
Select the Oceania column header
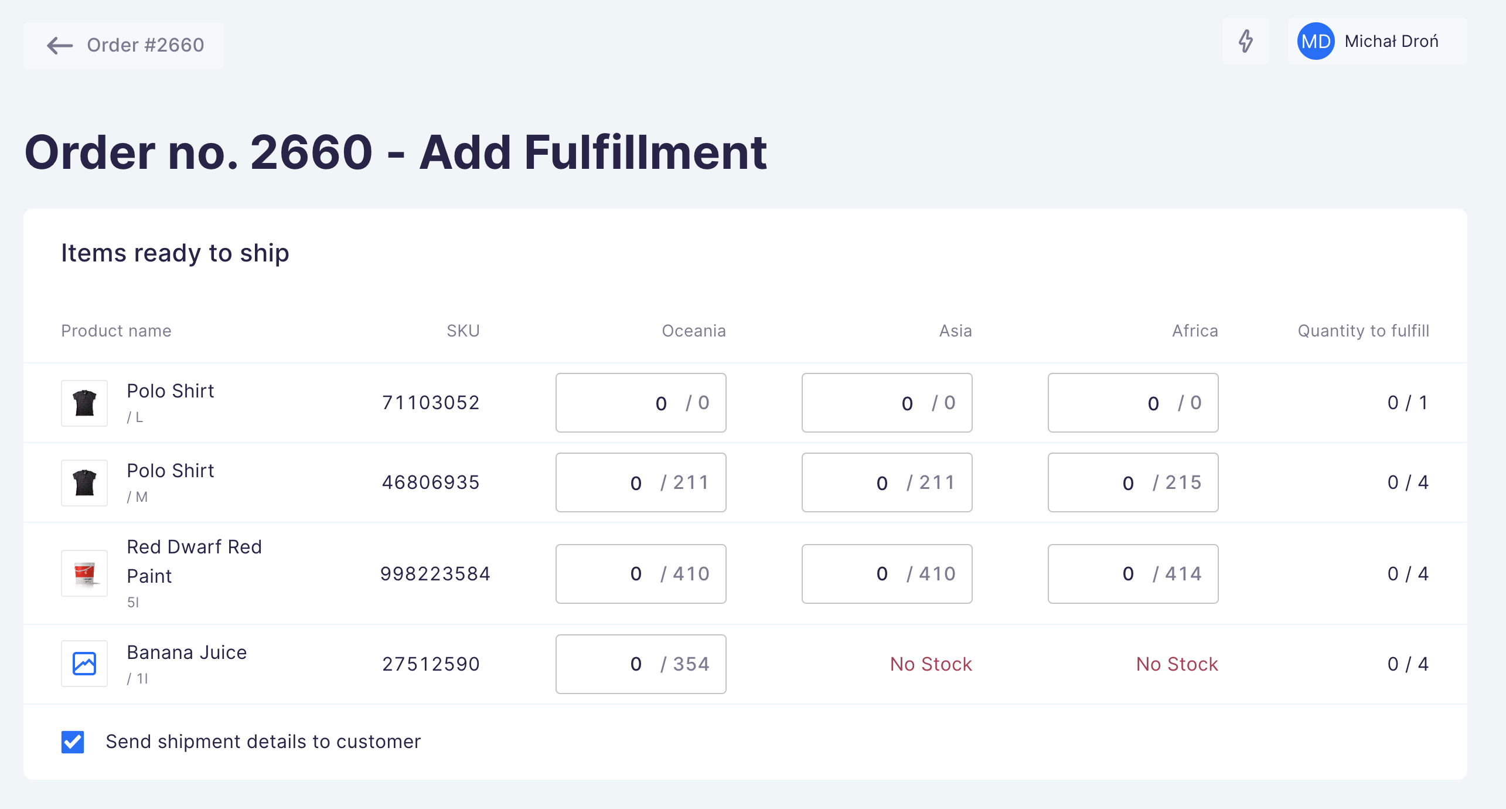tap(694, 331)
